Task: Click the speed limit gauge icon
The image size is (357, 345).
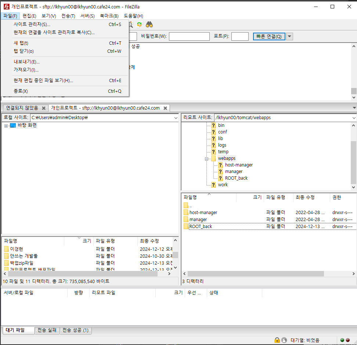Action: (x=284, y=340)
